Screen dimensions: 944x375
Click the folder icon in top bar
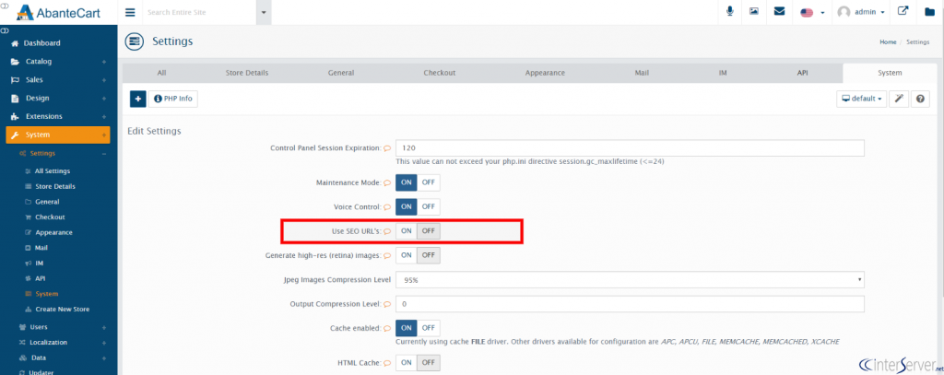click(x=929, y=11)
